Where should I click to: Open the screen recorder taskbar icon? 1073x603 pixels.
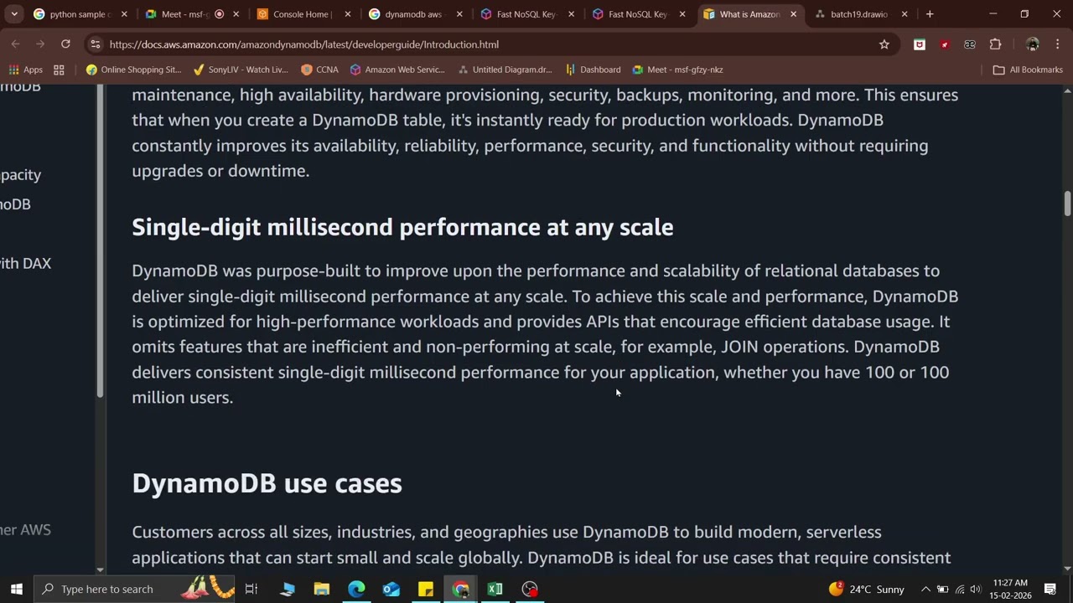[x=530, y=589]
